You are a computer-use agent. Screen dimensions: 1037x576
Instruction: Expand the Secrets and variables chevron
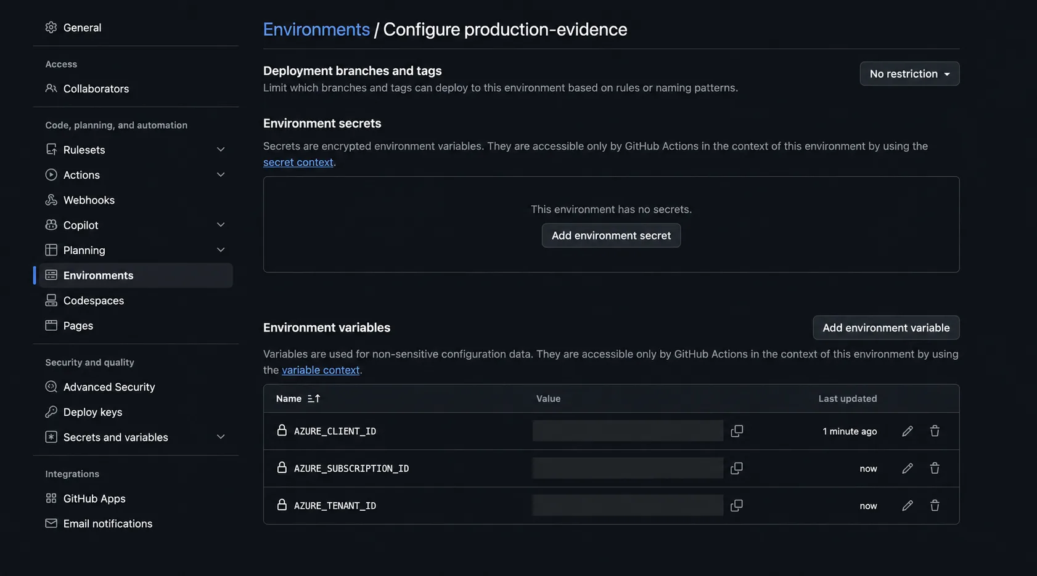tap(221, 437)
